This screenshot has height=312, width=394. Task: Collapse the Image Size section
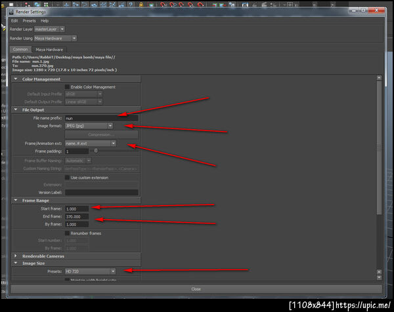[x=16, y=263]
